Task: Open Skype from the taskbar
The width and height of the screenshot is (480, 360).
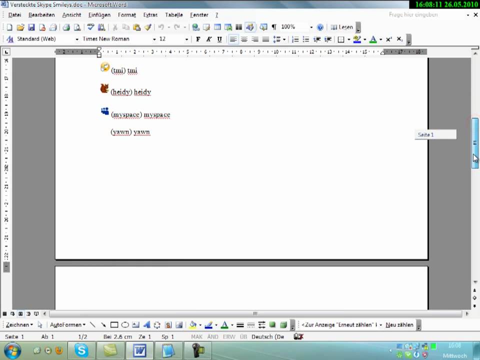Action: click(81, 350)
